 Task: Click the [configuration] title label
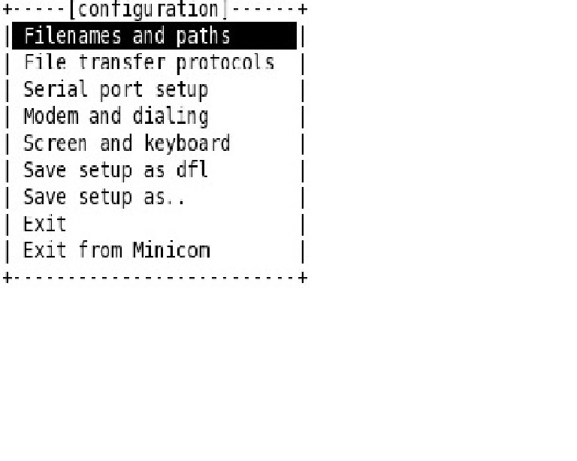click(147, 10)
